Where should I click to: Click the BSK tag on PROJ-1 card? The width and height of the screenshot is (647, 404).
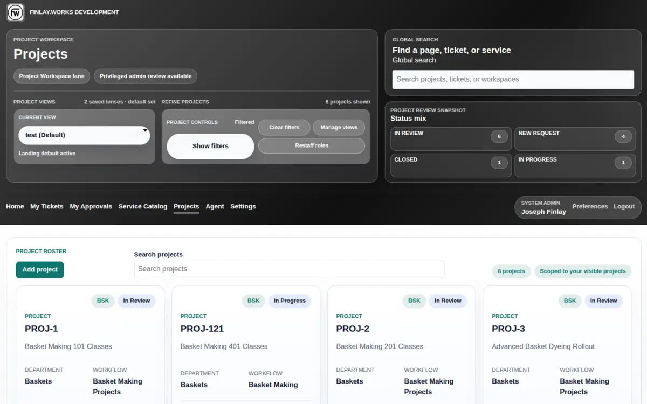tap(103, 301)
